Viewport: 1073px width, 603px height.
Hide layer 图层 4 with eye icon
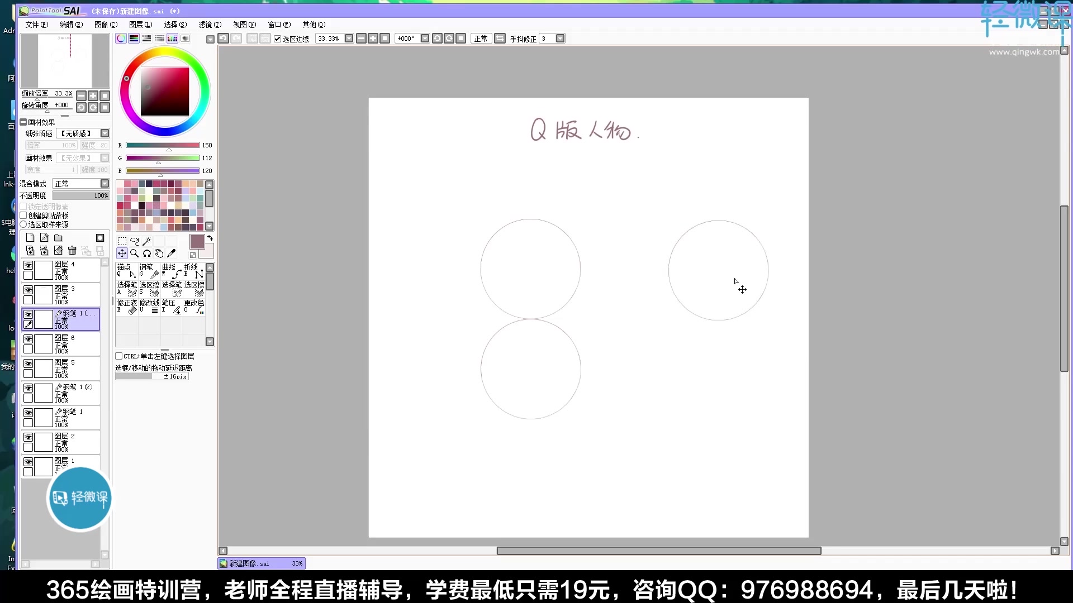(28, 266)
